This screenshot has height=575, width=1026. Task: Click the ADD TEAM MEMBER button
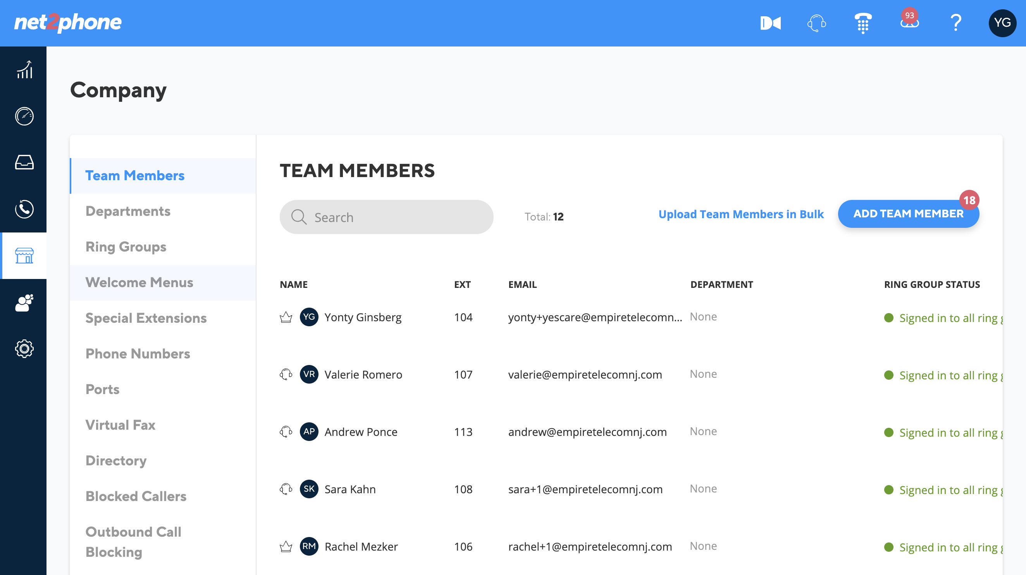(909, 214)
